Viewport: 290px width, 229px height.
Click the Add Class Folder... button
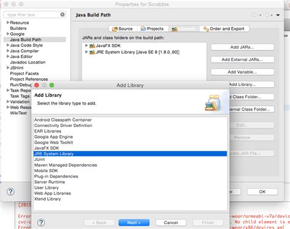click(251, 97)
